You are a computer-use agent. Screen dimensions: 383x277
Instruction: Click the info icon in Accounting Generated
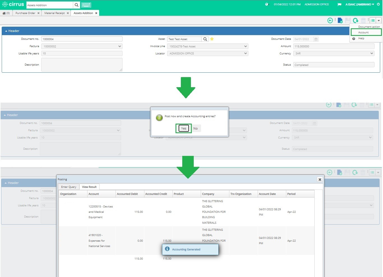[x=167, y=249]
